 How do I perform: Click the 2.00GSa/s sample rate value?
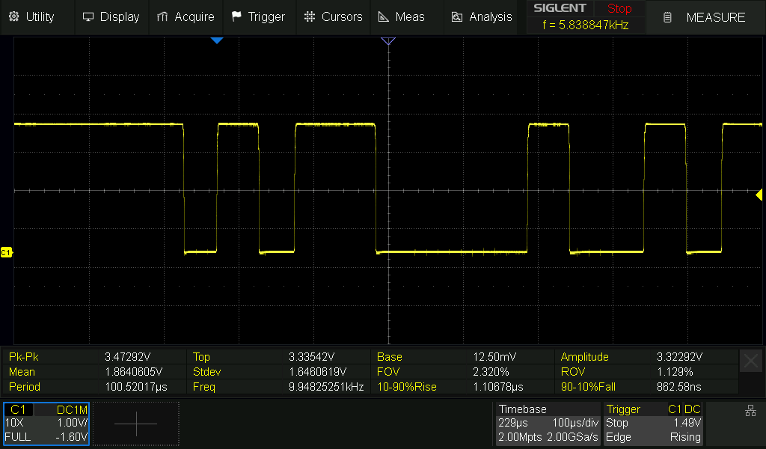pos(572,437)
